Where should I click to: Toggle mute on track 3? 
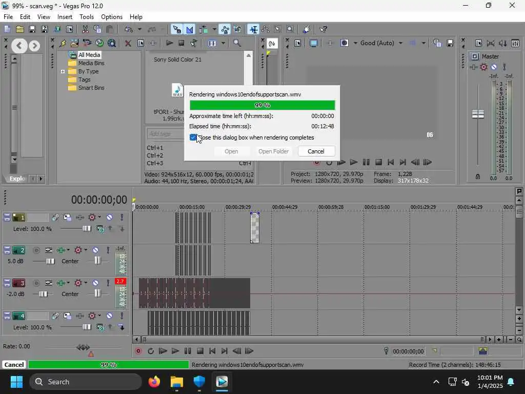pos(95,283)
